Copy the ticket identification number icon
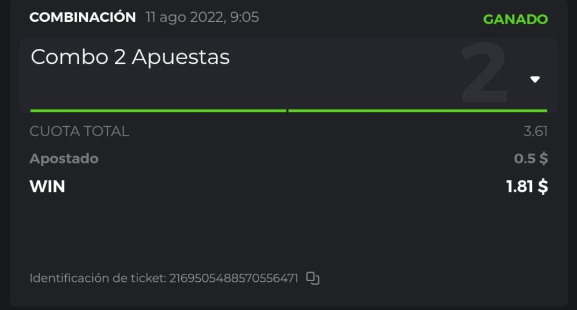577x310 pixels. (313, 278)
